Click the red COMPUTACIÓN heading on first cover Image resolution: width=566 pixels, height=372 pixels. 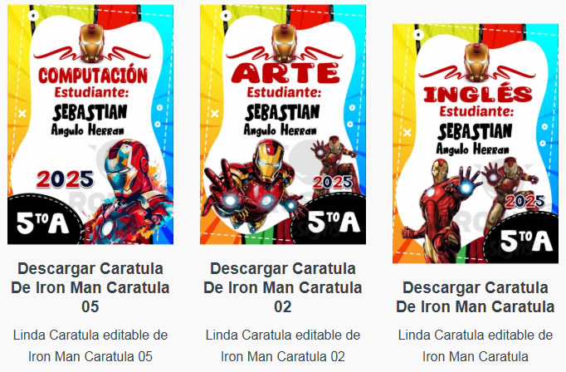93,75
